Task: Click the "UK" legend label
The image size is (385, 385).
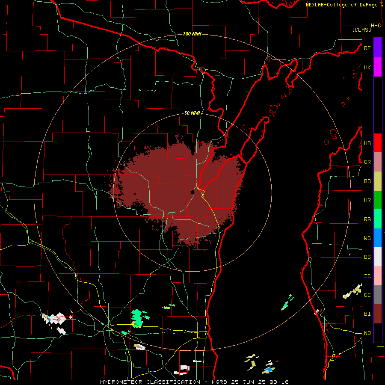Action: click(x=367, y=67)
